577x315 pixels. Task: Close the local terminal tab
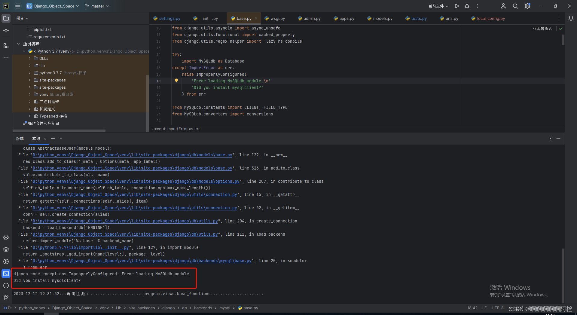tap(45, 139)
